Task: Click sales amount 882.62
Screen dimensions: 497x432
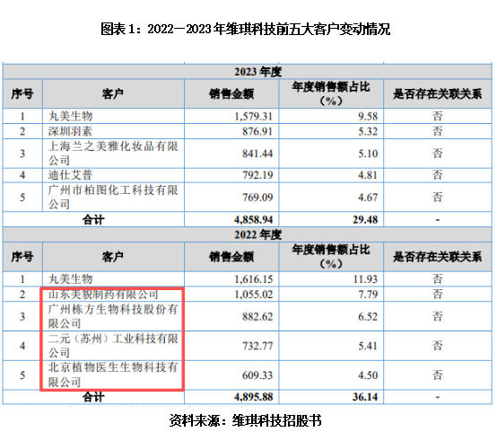Action: point(257,316)
